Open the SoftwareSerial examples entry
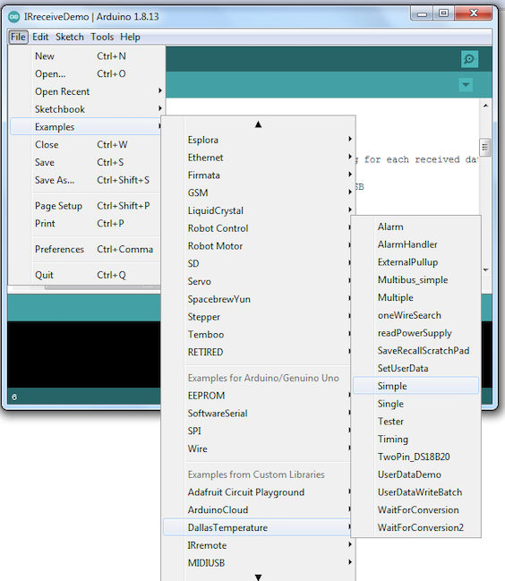Viewport: 505px width, 581px height. click(257, 414)
